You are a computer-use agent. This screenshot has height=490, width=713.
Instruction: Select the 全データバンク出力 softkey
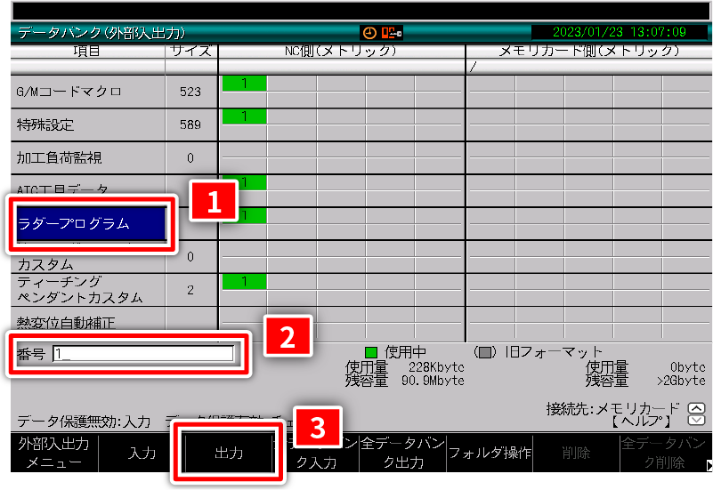[x=403, y=453]
